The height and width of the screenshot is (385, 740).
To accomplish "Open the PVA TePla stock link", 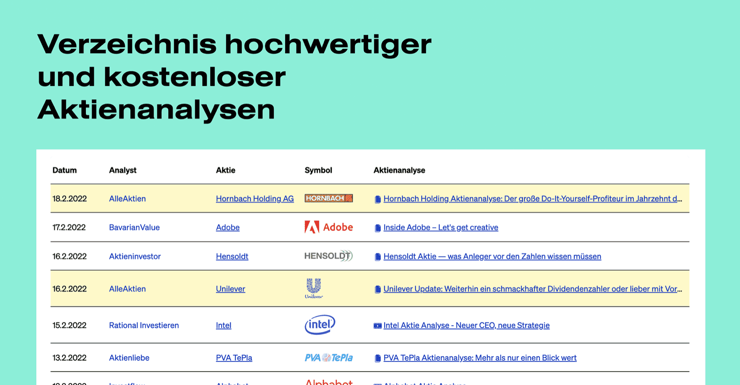I will click(234, 358).
